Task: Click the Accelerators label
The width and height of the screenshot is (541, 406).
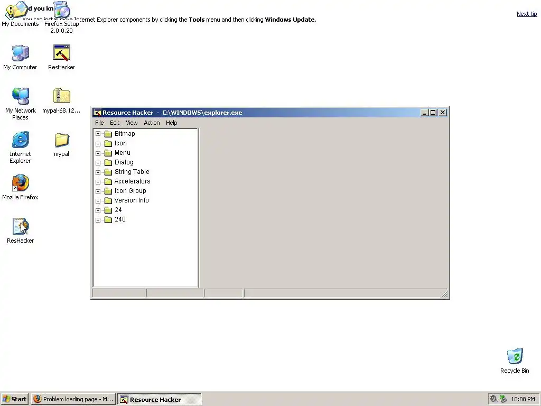Action: pyautogui.click(x=132, y=181)
